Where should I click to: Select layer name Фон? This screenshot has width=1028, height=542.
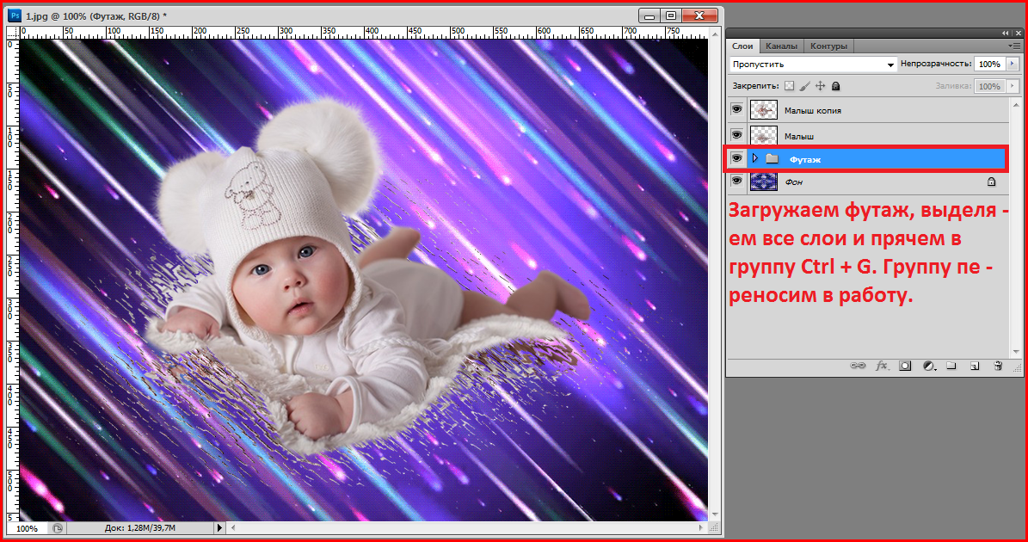793,182
